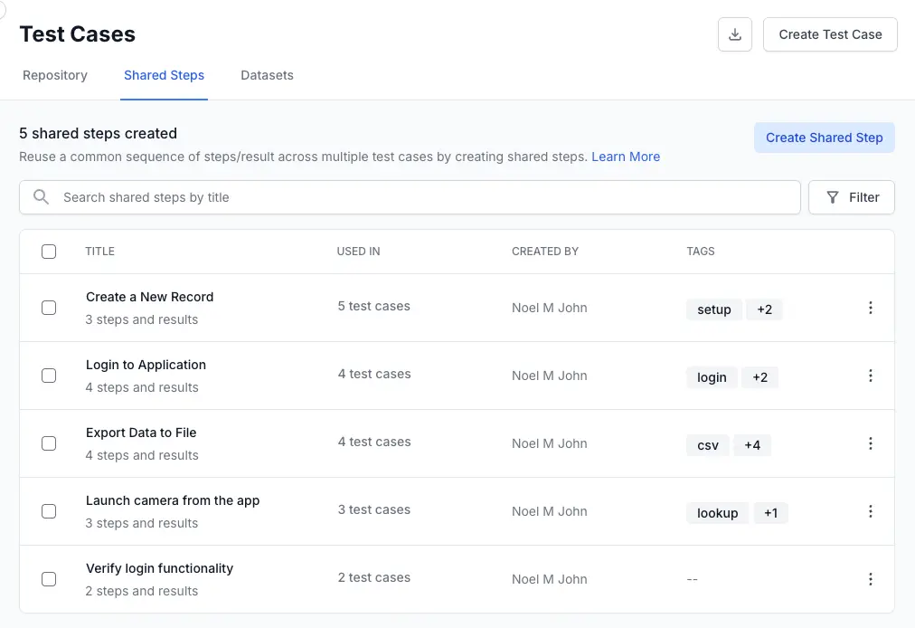Viewport: 915px width, 628px height.
Task: Open the kebab menu for Verify login functionality
Action: point(871,579)
